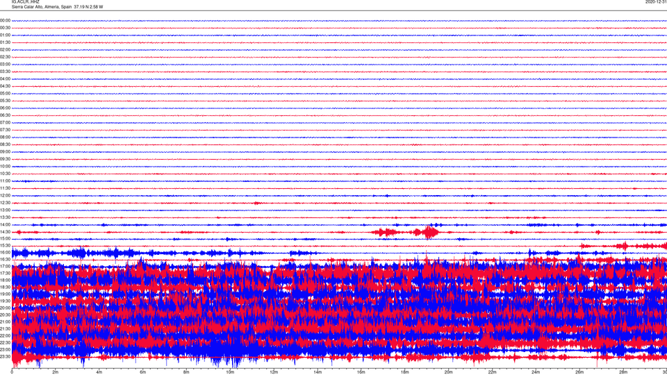Select the 12:00 time label
The image size is (667, 375).
[5, 196]
